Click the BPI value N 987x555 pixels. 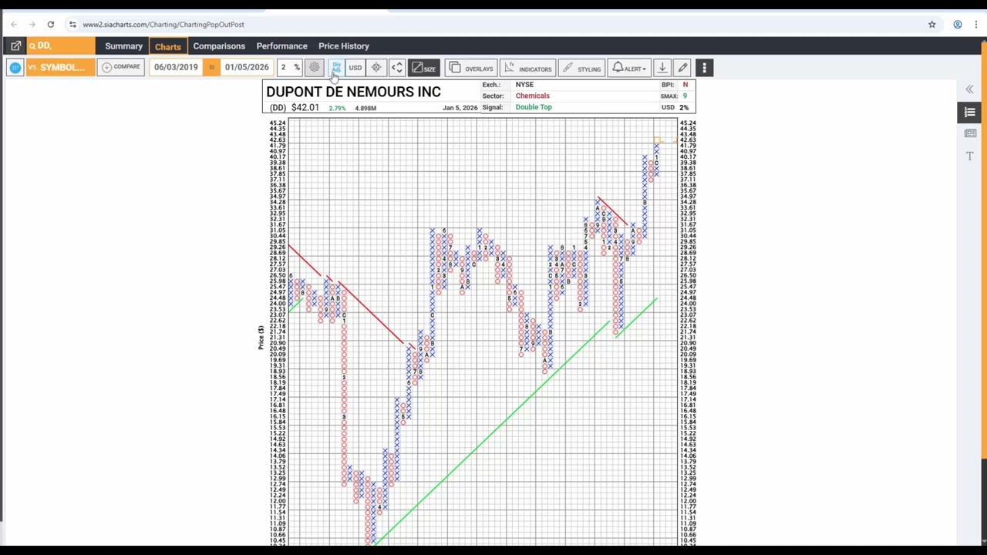point(685,85)
